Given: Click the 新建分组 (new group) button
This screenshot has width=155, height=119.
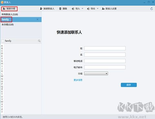Looking at the screenshot, I should click(x=9, y=9).
